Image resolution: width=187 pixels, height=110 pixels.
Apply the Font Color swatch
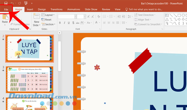(x=96, y=22)
